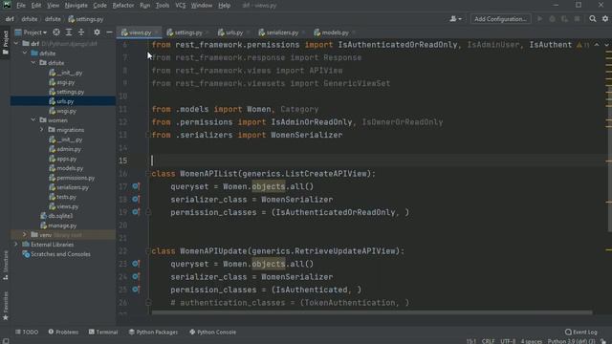Click the Run play icon

coord(539,19)
